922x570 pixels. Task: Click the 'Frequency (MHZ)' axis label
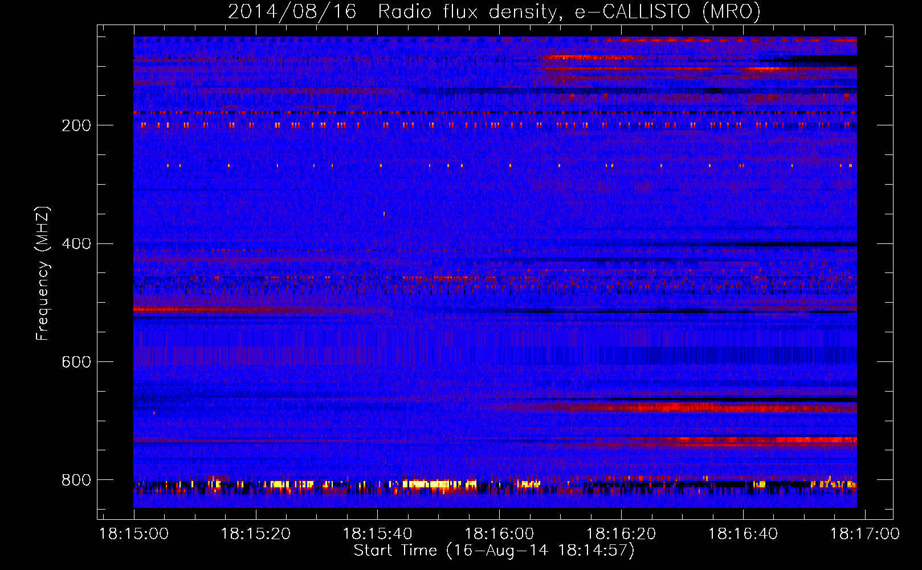click(42, 274)
